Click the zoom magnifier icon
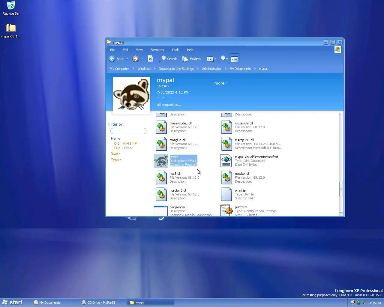Viewport: 384px width, 307px height. pyautogui.click(x=222, y=59)
